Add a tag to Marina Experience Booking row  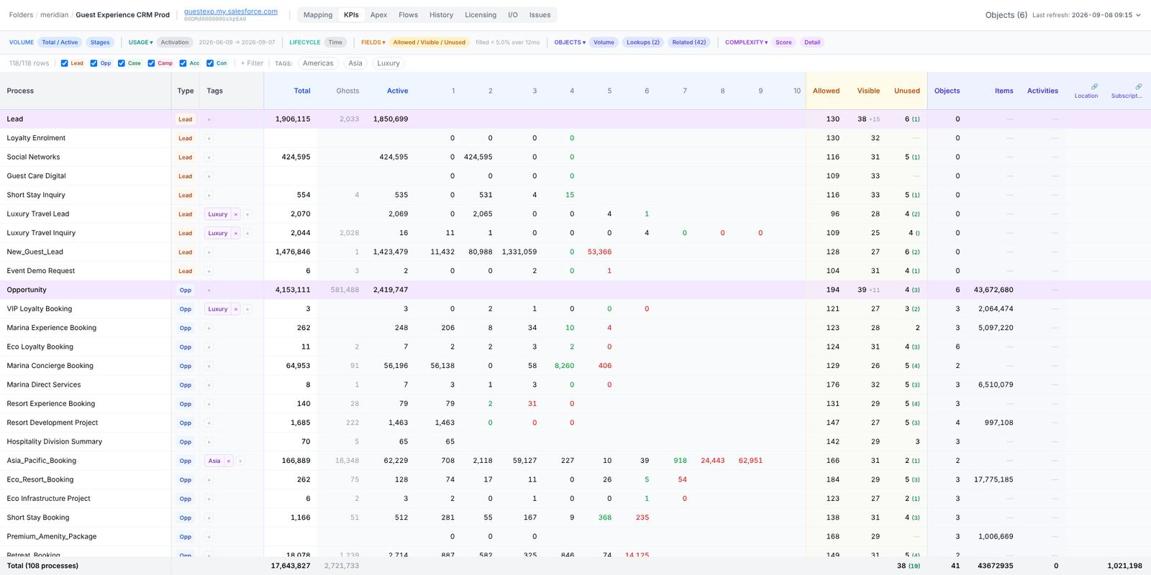click(x=209, y=328)
